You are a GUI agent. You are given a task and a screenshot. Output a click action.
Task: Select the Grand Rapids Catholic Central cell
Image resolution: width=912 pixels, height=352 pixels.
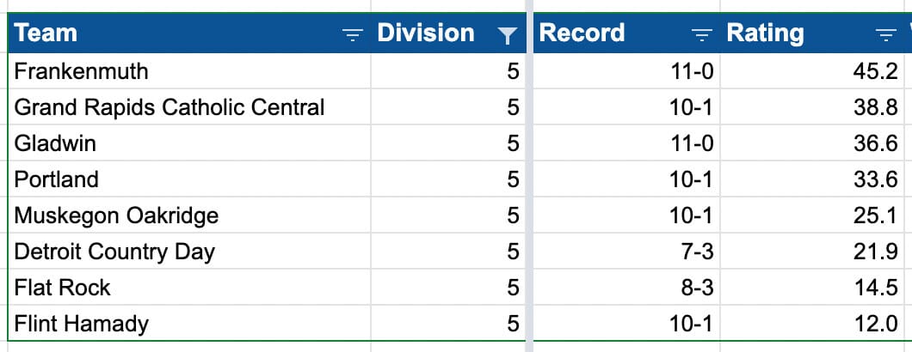[x=189, y=106]
